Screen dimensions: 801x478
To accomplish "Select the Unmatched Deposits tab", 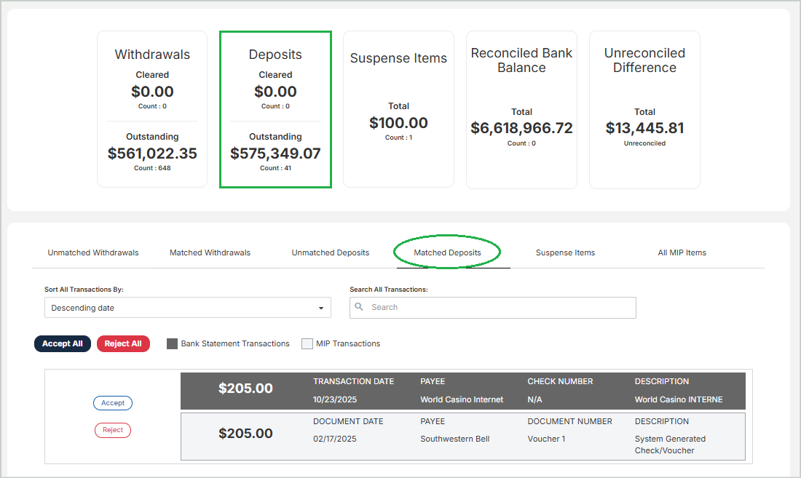I will click(x=331, y=252).
